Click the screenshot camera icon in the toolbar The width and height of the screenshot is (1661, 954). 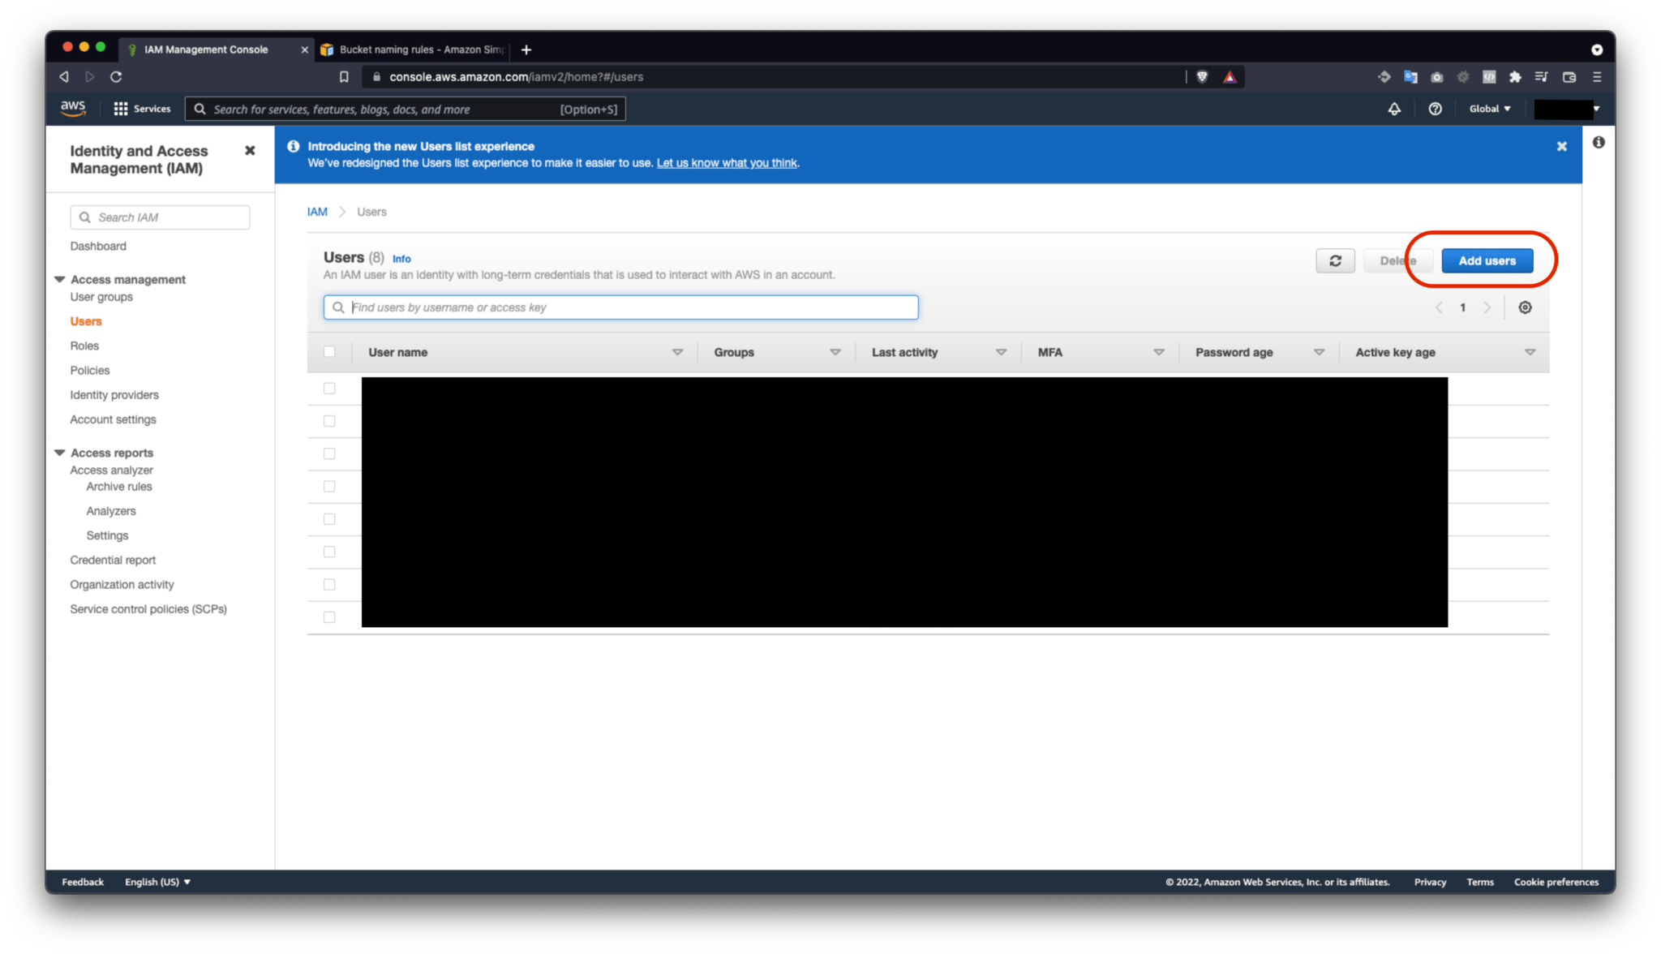[x=1437, y=76]
